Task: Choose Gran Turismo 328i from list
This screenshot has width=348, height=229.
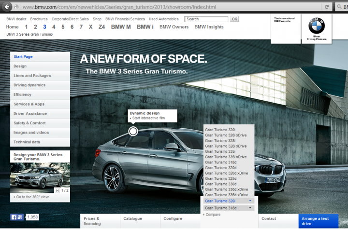Action: [x=220, y=141]
